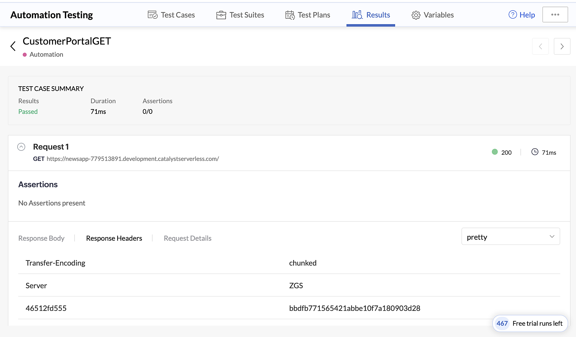The width and height of the screenshot is (576, 337).
Task: Toggle the Automation status indicator dot
Action: (24, 54)
